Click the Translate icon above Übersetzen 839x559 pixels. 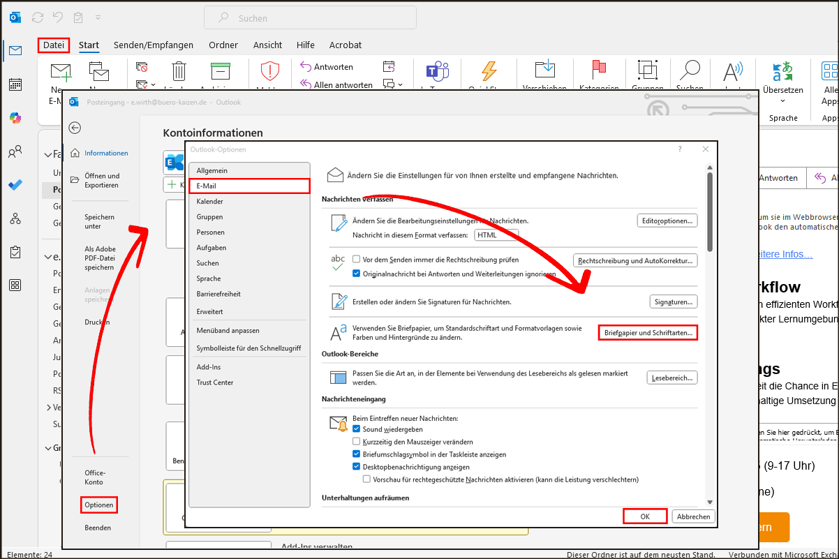pyautogui.click(x=782, y=71)
